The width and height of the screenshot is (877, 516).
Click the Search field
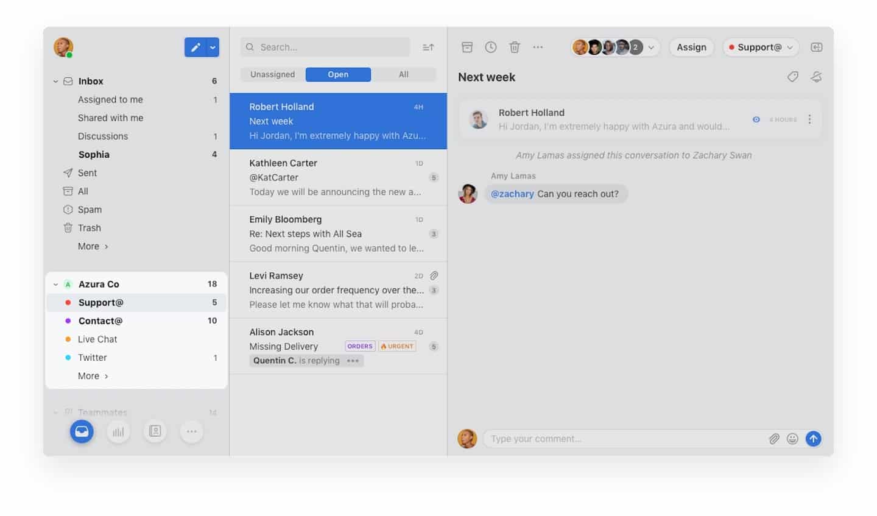click(x=325, y=47)
